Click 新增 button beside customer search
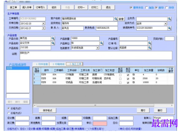 pos(121,19)
